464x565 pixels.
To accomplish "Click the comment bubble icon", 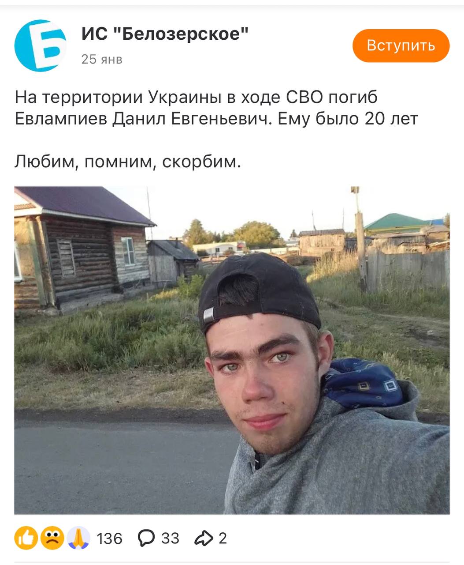I will tap(146, 538).
